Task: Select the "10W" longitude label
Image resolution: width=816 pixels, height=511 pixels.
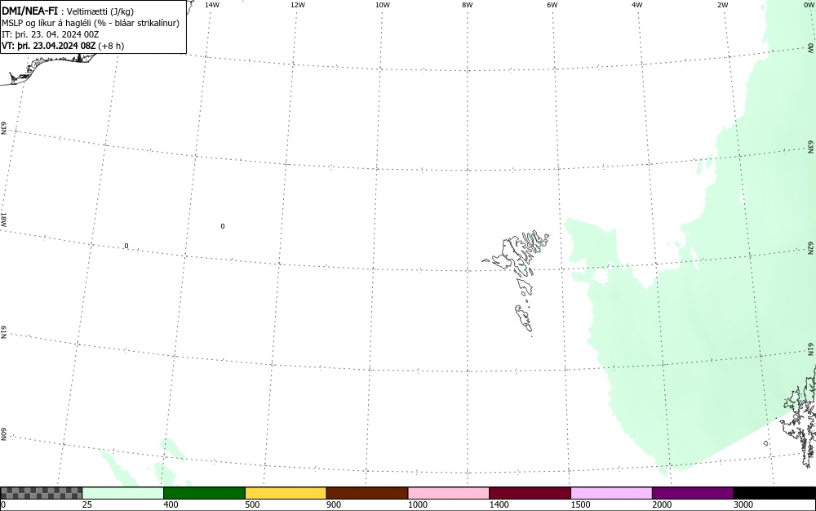Action: point(383,5)
